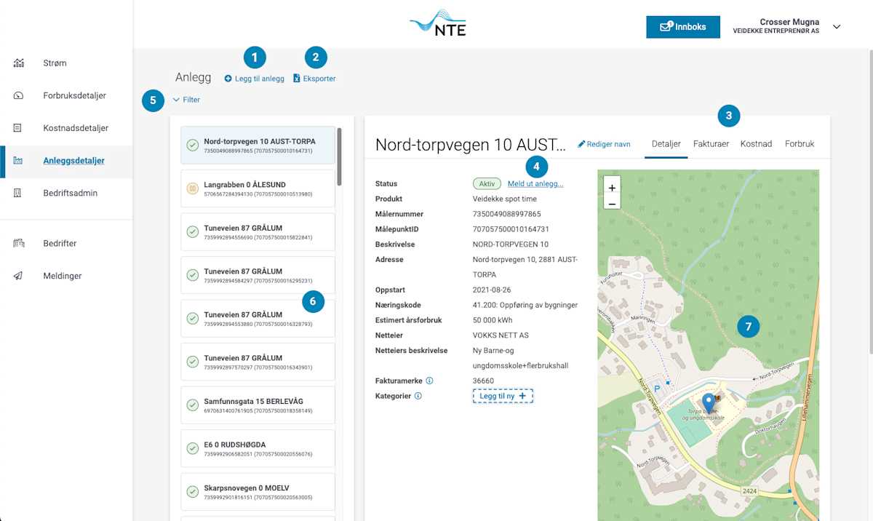The image size is (873, 521).
Task: Click Rediger navn to rename the facility
Action: [x=604, y=144]
